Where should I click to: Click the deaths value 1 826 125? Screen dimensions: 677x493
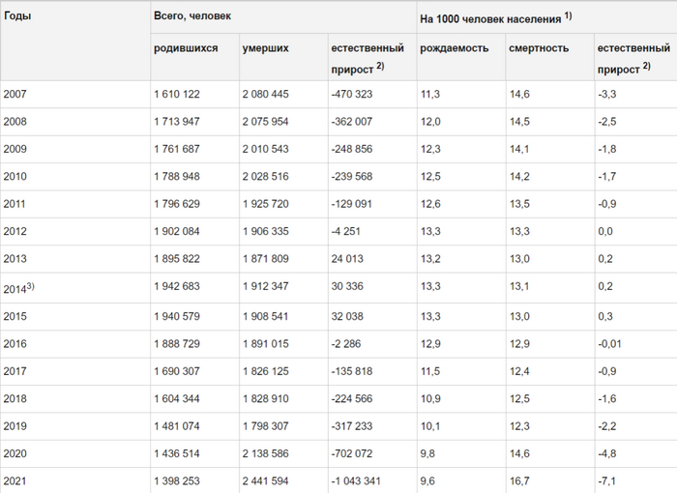265,371
